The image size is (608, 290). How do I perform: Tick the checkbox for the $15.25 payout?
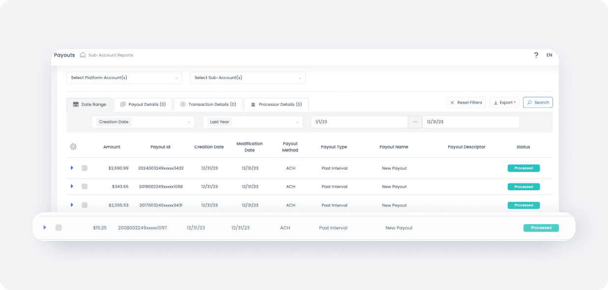pyautogui.click(x=58, y=228)
